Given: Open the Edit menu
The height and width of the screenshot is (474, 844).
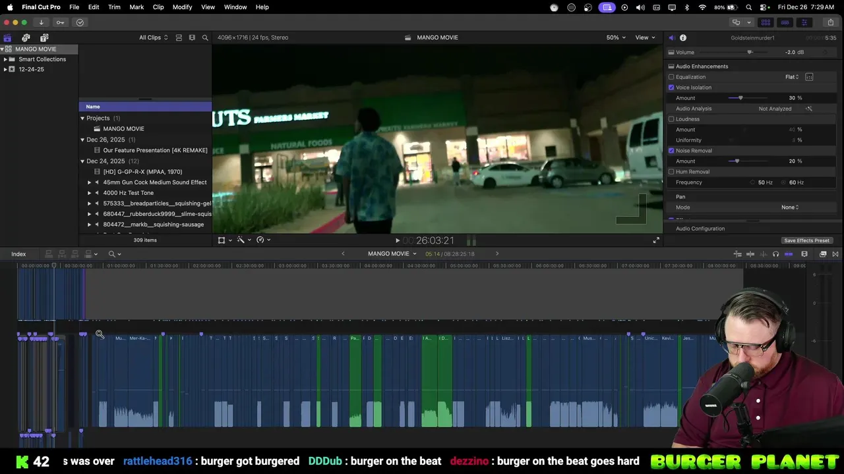Looking at the screenshot, I should coord(94,7).
